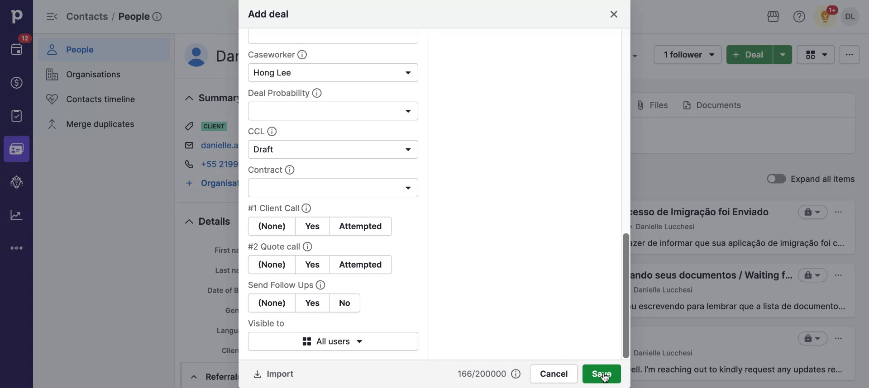The image size is (869, 388).
Task: Click info icon next to Contract
Action: tap(290, 170)
